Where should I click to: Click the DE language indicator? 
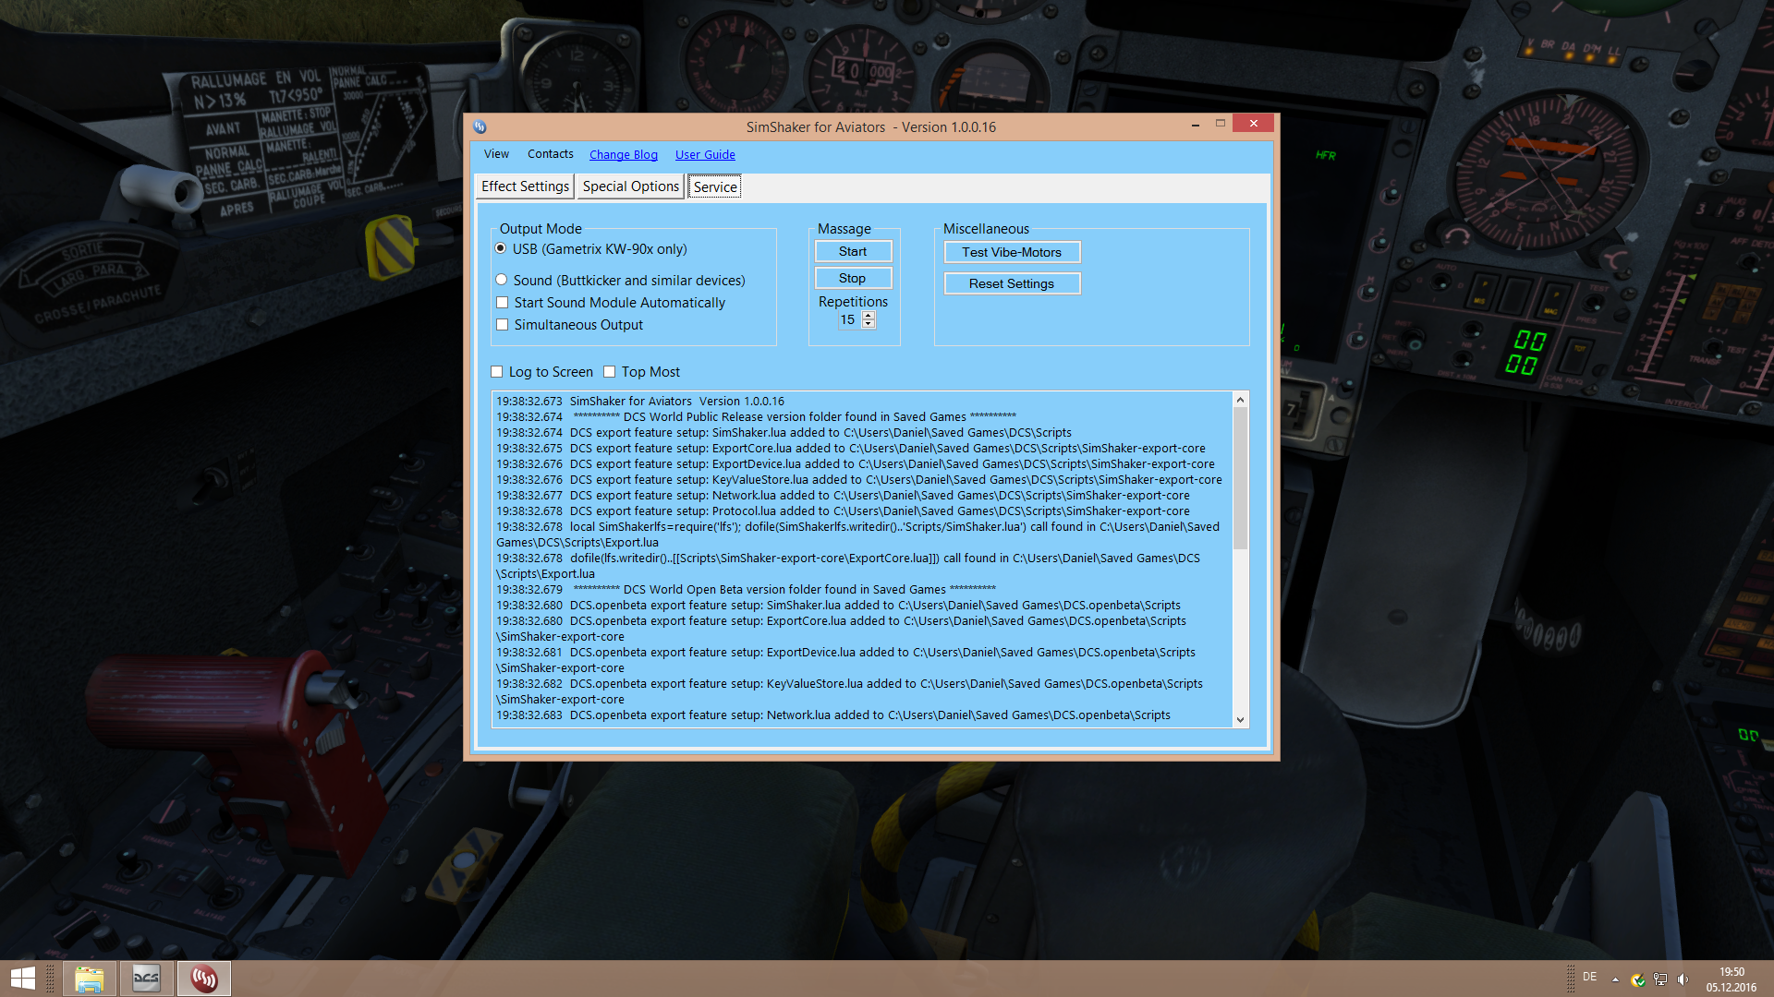pyautogui.click(x=1589, y=977)
